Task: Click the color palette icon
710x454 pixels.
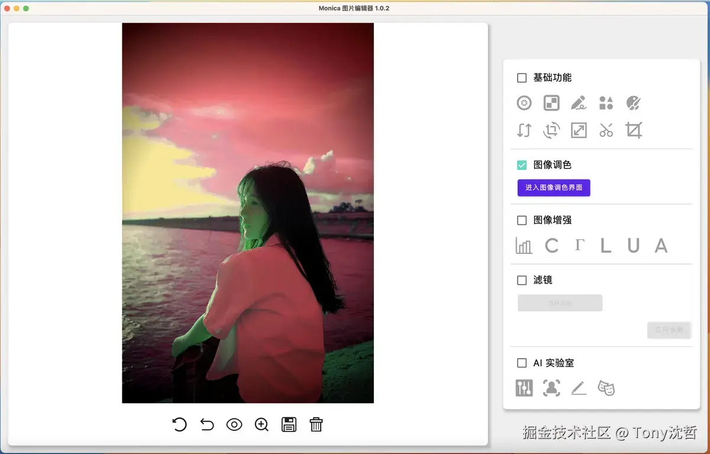Action: click(633, 103)
